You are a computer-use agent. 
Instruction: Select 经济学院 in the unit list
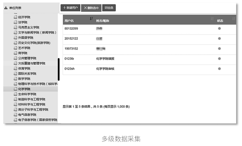point(24,17)
